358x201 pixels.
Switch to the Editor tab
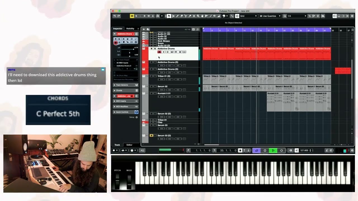click(x=129, y=145)
